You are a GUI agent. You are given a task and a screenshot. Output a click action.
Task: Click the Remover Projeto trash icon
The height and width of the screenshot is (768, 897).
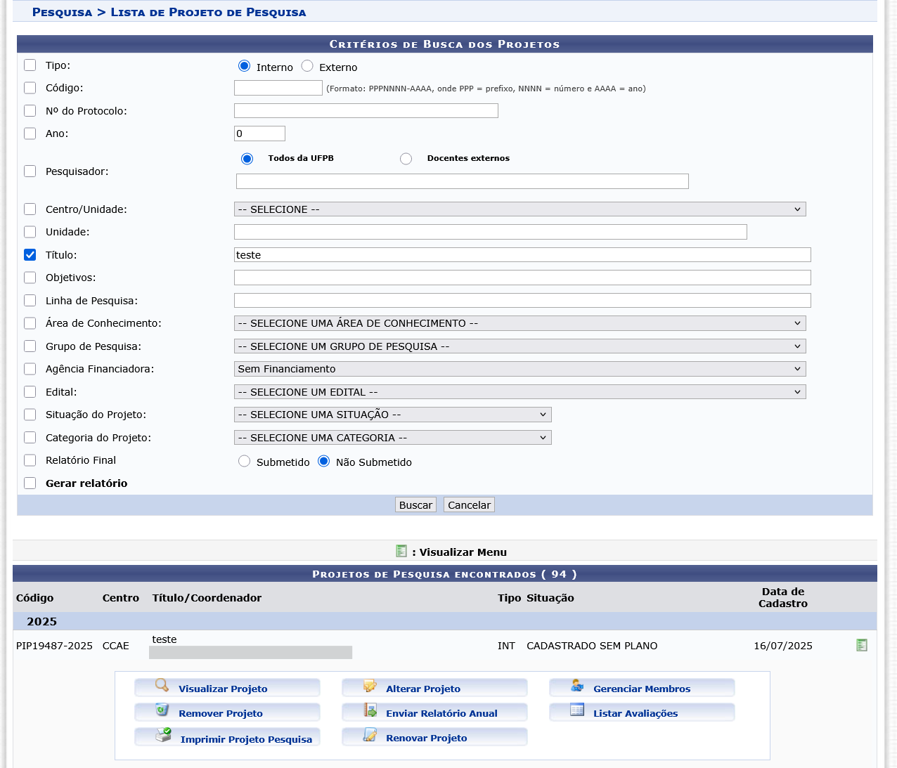(162, 710)
